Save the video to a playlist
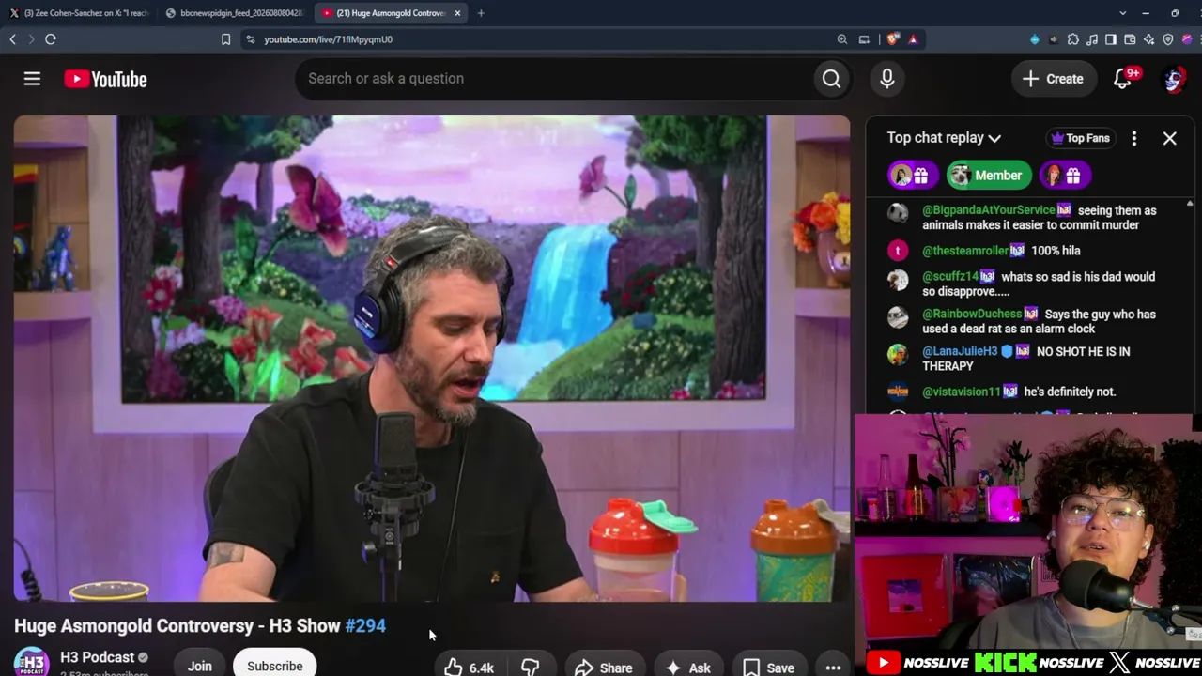The height and width of the screenshot is (676, 1202). point(768,668)
